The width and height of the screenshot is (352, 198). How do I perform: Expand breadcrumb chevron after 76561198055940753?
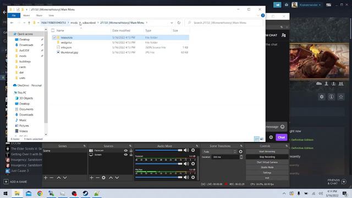pos(68,23)
